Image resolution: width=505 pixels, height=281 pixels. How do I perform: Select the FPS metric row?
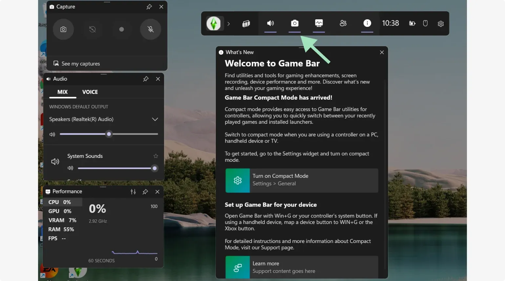[x=62, y=238]
